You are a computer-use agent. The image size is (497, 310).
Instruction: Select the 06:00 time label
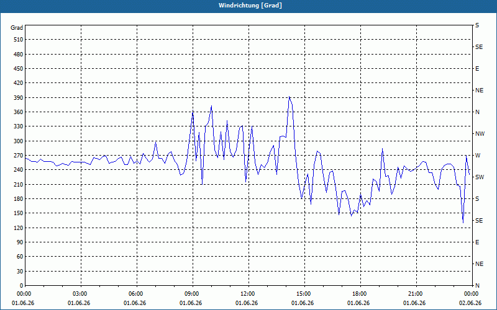tap(135, 294)
